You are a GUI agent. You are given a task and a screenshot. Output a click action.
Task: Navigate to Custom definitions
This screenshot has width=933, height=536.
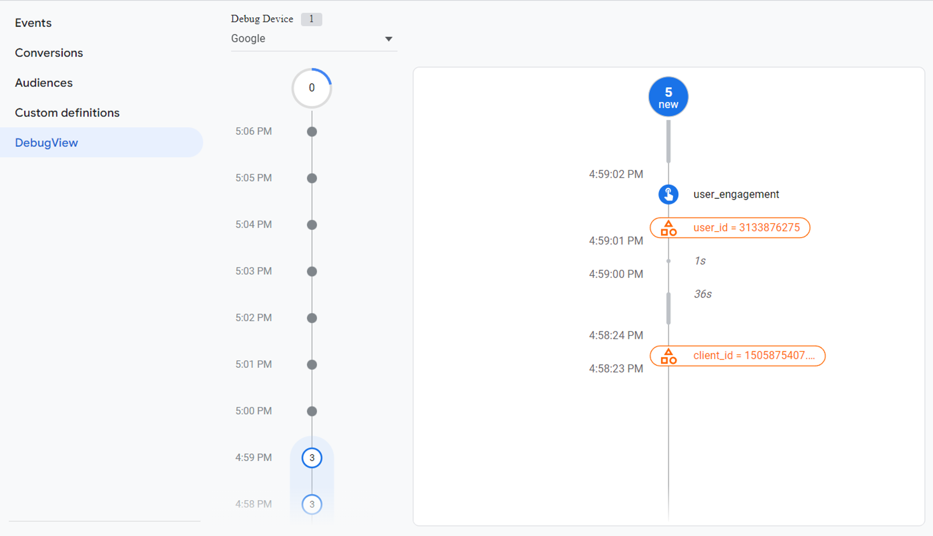click(67, 113)
